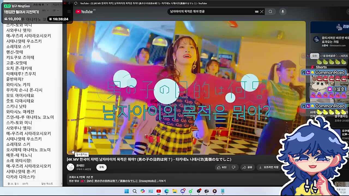This screenshot has width=349, height=196.
Task: Click the view count "조회수 8.7만회" text
Action: pyautogui.click(x=76, y=177)
